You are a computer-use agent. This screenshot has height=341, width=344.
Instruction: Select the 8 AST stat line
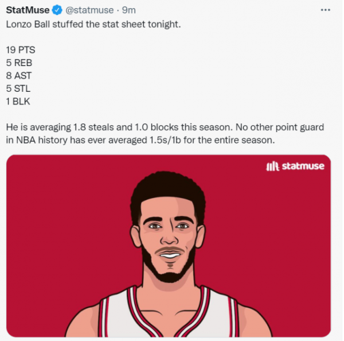[x=19, y=76]
